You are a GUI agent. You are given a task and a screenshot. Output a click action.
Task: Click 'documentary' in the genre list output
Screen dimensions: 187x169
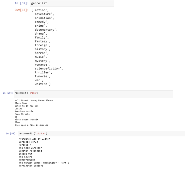coord(44,30)
